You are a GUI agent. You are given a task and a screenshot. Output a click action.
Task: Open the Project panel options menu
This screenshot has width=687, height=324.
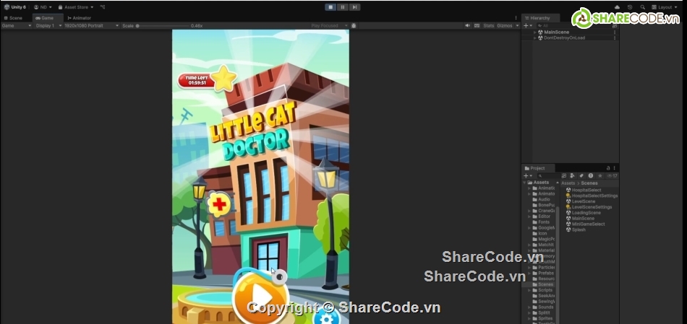tap(614, 168)
